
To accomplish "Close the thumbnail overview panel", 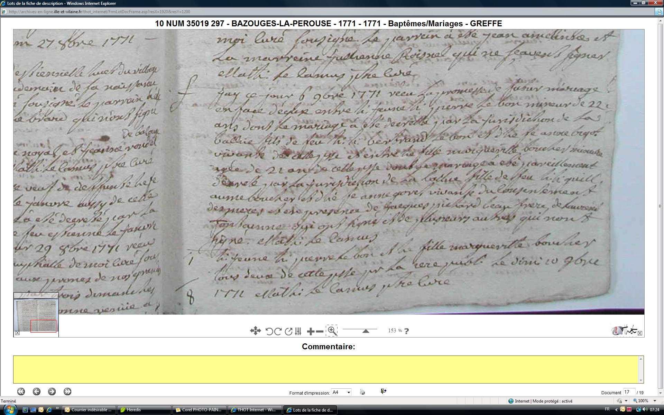I will (17, 333).
